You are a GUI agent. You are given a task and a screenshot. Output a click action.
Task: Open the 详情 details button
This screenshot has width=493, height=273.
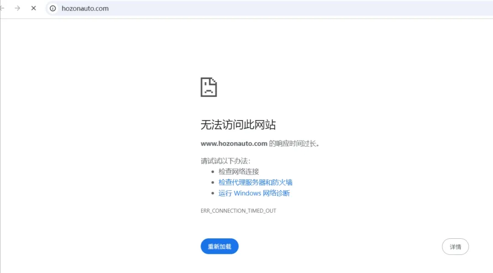pos(455,247)
